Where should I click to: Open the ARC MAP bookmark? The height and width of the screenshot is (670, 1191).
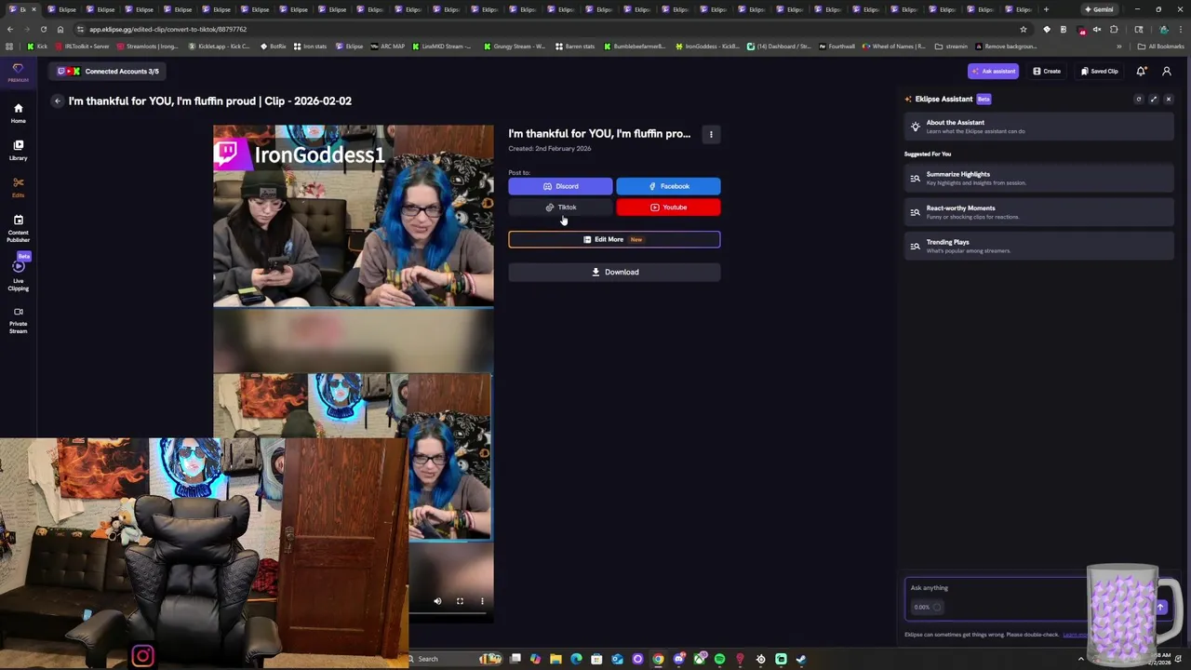[387, 47]
